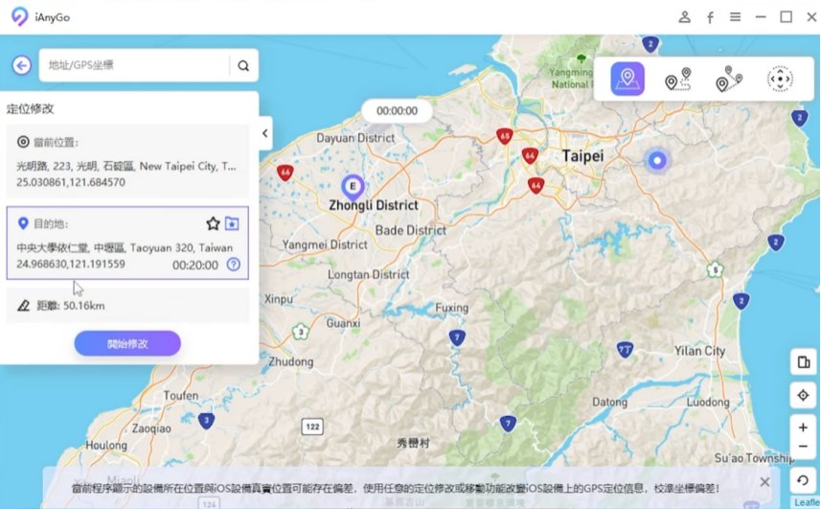Center the map on current location
Image resolution: width=821 pixels, height=509 pixels.
point(803,395)
